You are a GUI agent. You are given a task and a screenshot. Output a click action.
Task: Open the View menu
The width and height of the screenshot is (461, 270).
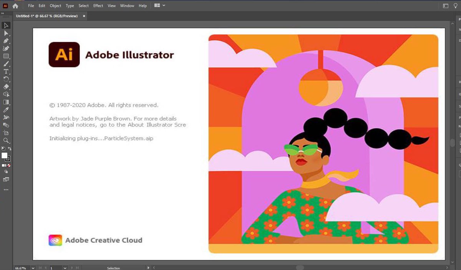click(111, 6)
